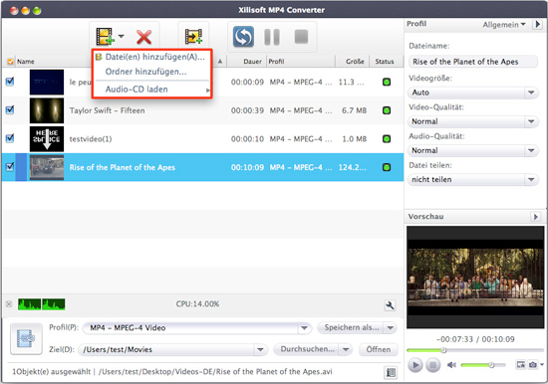Screen dimensions: 548x384
Task: Click the le peu video thumbnail
Action: click(47, 82)
